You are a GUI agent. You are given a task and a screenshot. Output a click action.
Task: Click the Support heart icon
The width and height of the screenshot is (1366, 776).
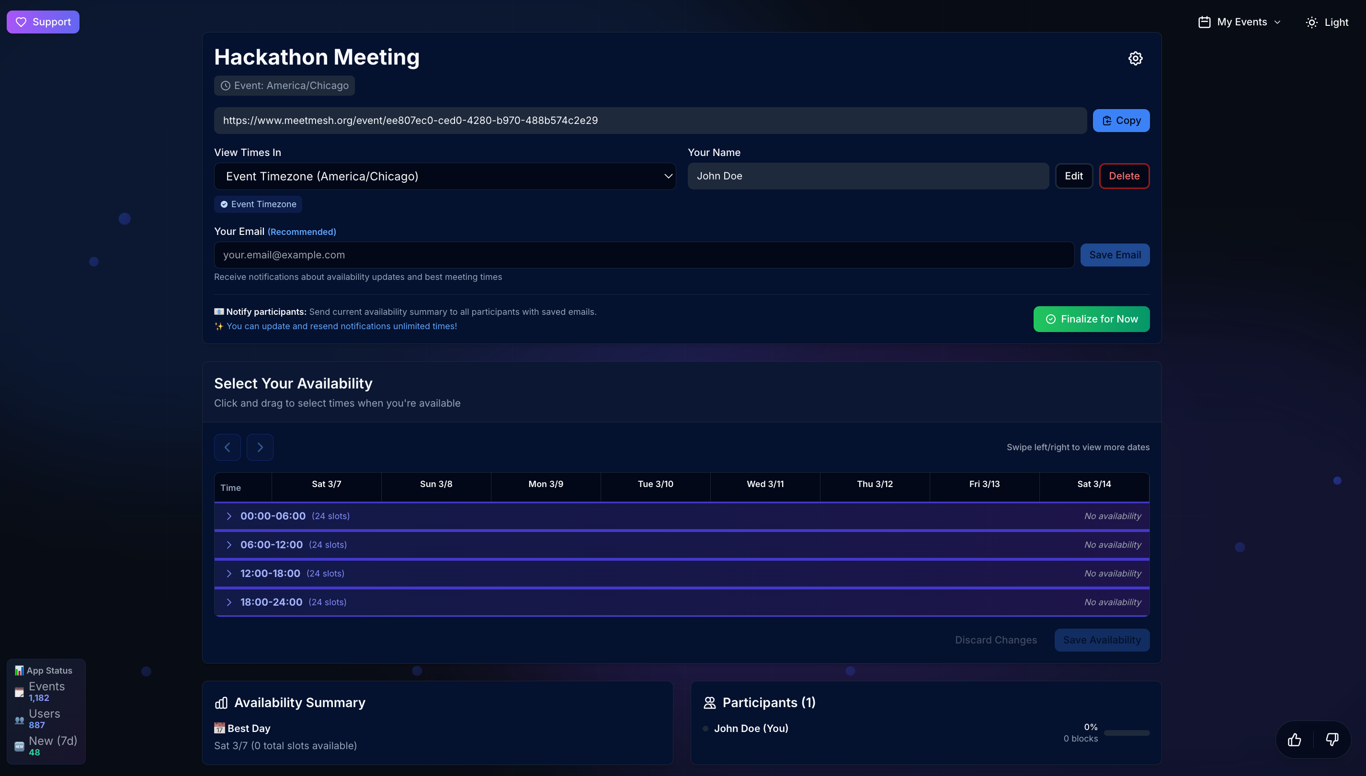tap(22, 22)
